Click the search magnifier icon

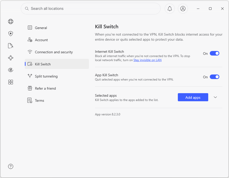(x=27, y=9)
